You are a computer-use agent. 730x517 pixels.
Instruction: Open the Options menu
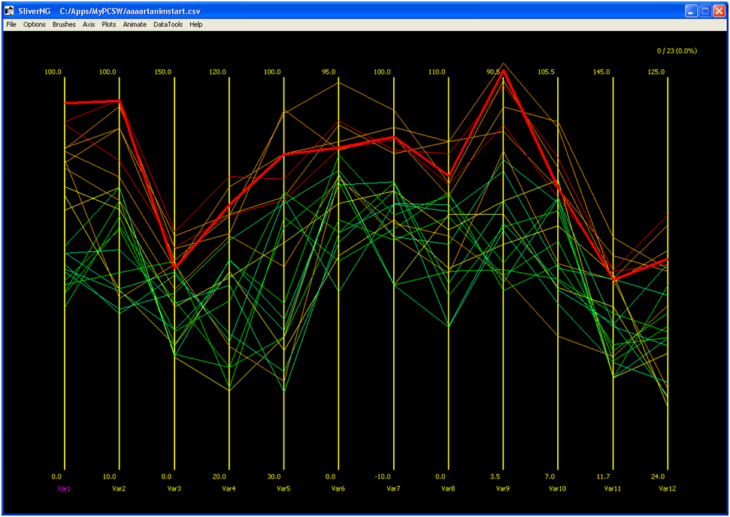point(35,25)
